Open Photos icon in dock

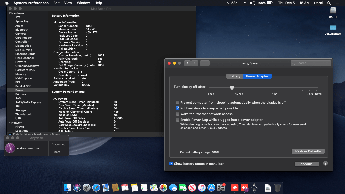(163, 188)
